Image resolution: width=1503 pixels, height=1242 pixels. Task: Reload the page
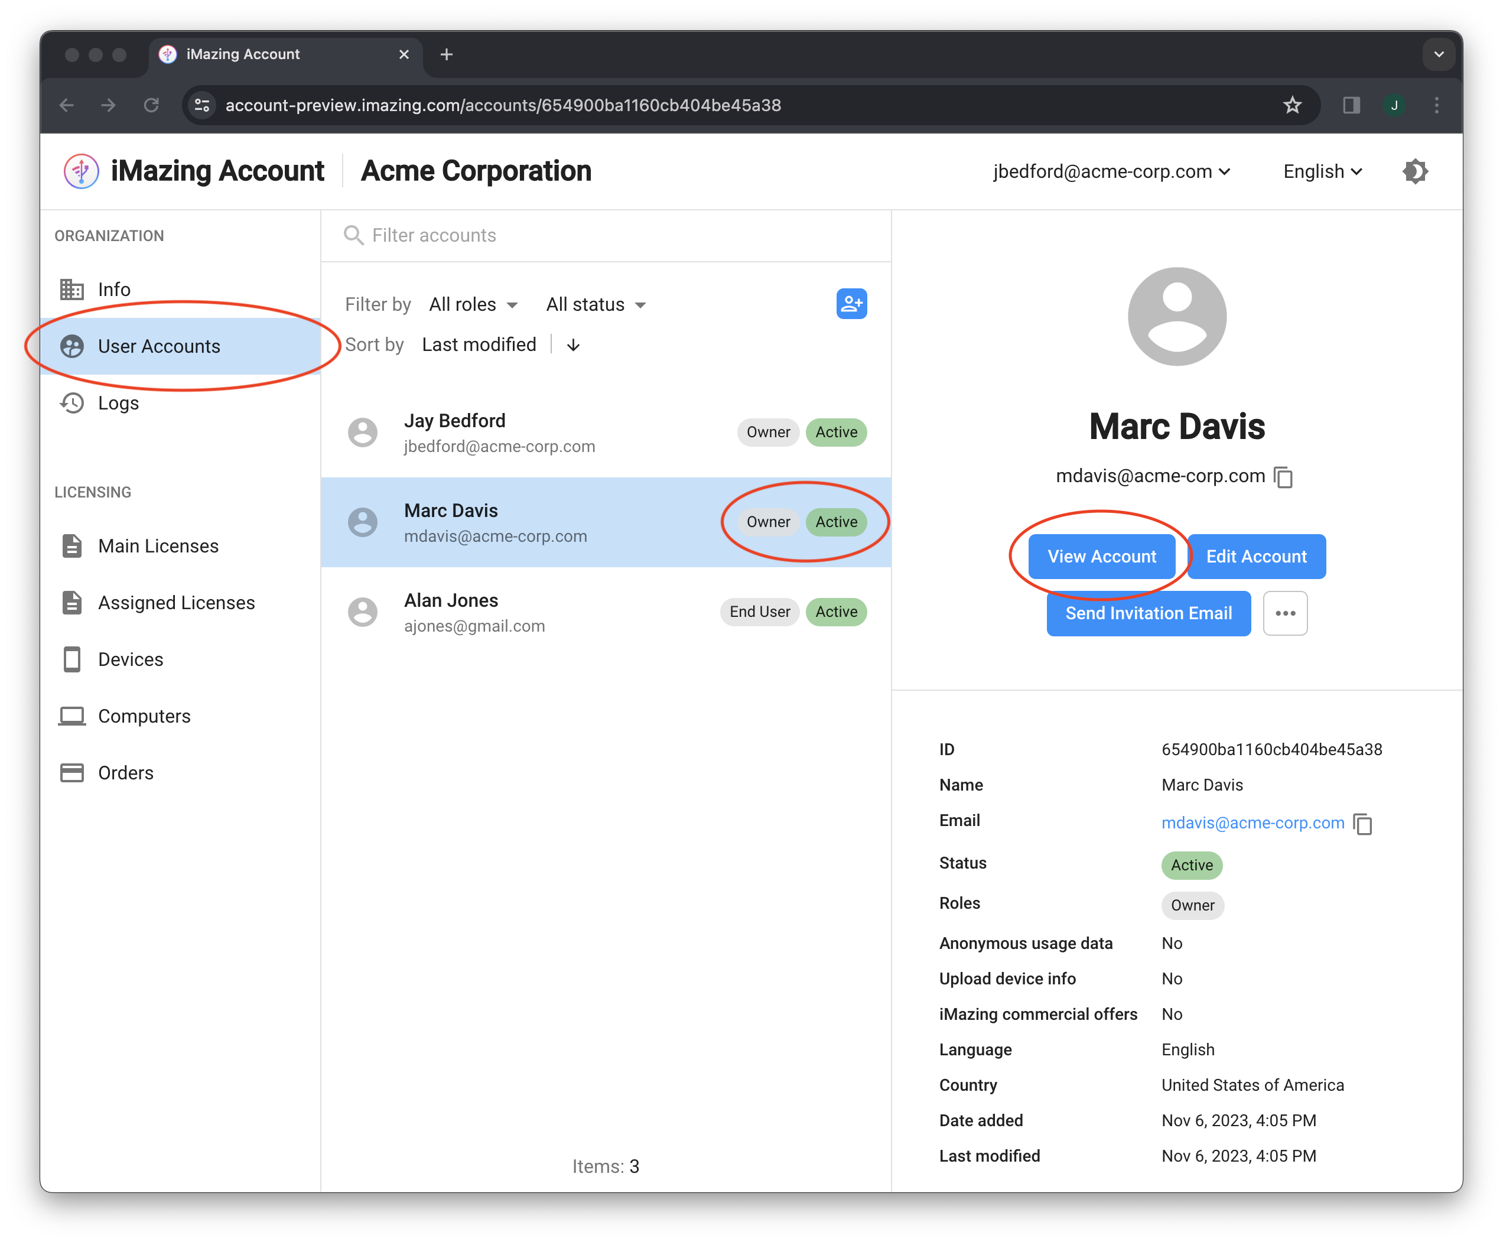coord(151,105)
